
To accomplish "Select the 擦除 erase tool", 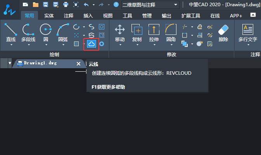I will (x=223, y=33).
